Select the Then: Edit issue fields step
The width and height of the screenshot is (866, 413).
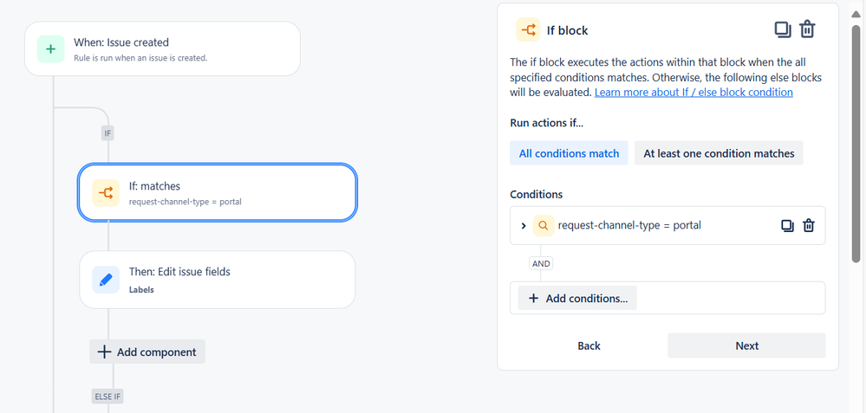pyautogui.click(x=217, y=280)
